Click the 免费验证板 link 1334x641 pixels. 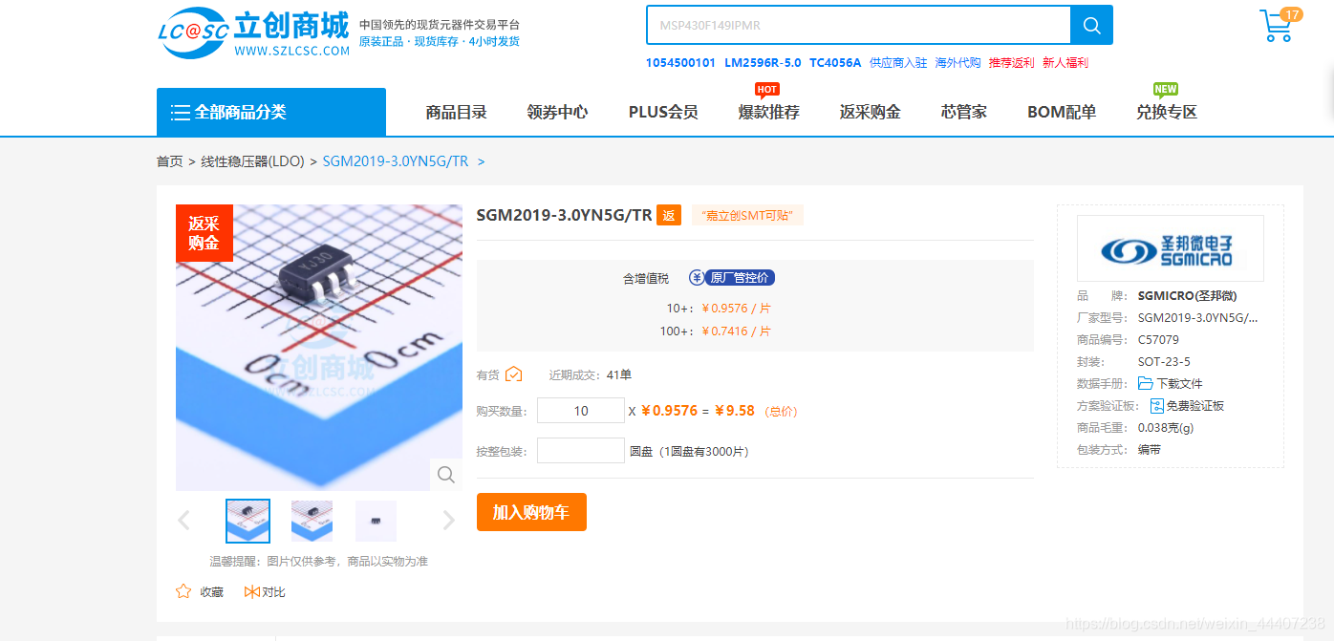tap(1194, 406)
